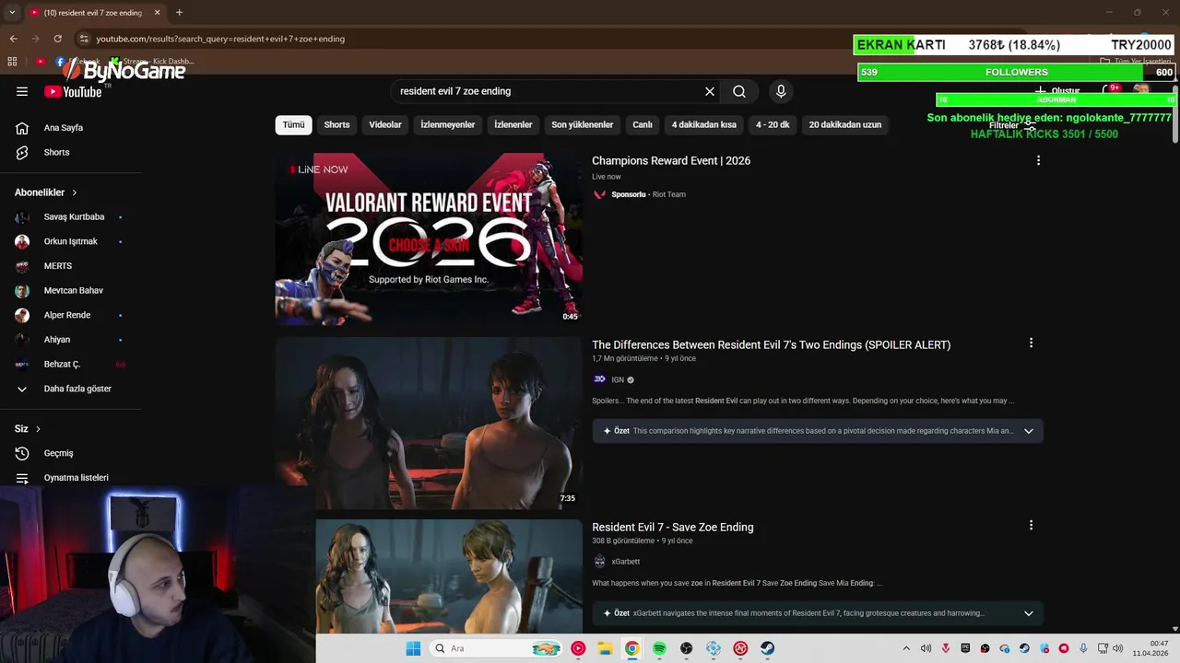Open the apps grid in bookmarks bar
The image size is (1180, 663).
coord(12,62)
